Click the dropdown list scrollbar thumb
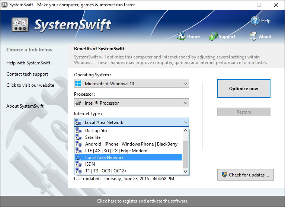Viewport: 285px width, 207px height. tap(185, 155)
